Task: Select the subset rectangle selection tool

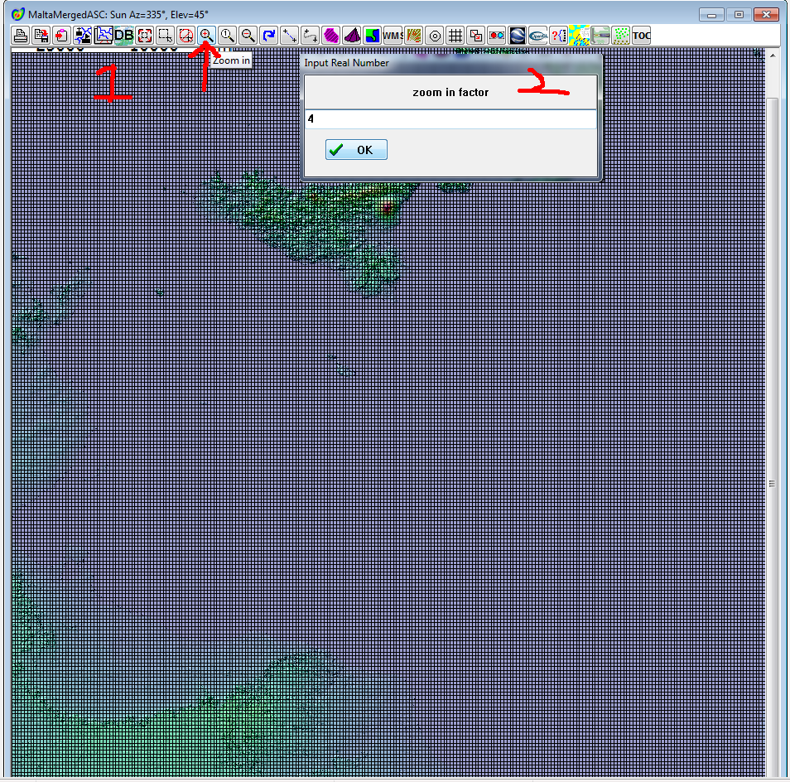Action: (166, 36)
